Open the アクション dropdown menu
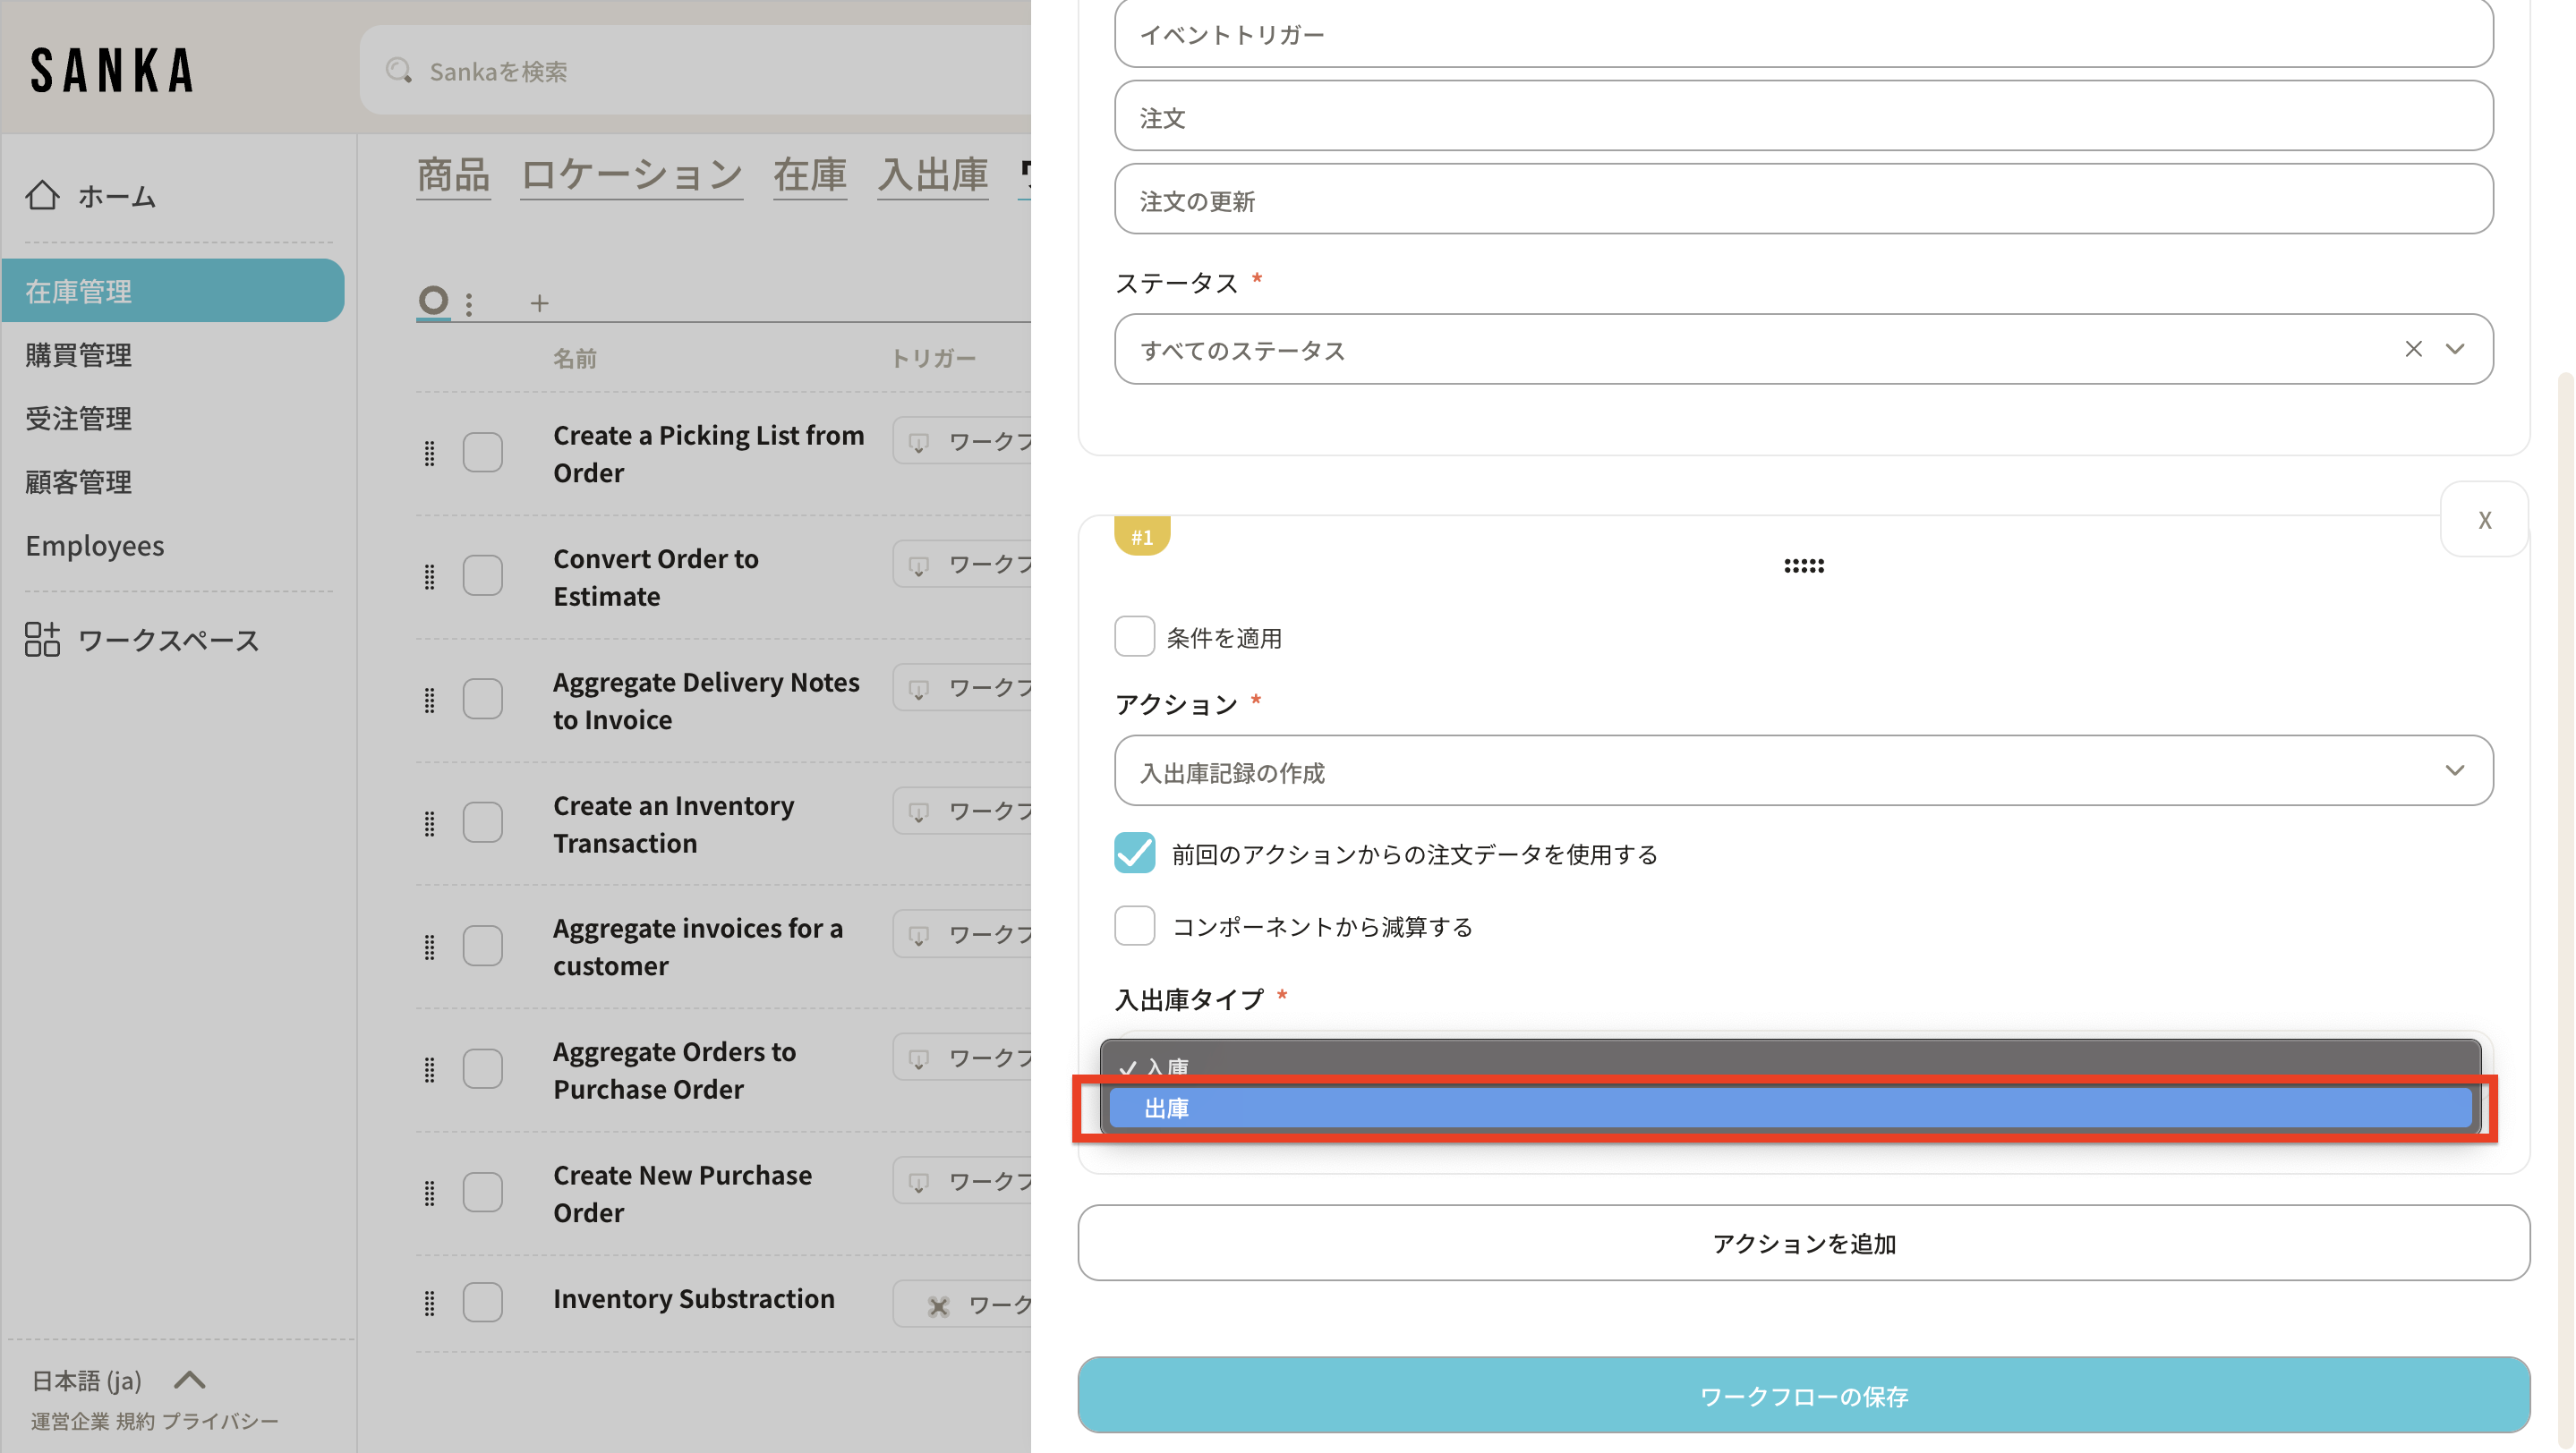 click(x=1803, y=770)
